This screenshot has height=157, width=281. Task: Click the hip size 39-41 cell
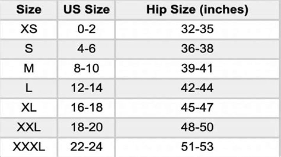pyautogui.click(x=197, y=69)
